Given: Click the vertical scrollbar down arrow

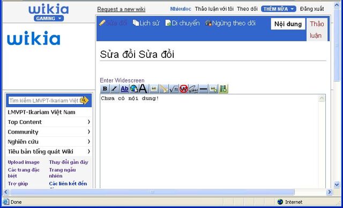Looking at the screenshot, I should click(x=337, y=185).
